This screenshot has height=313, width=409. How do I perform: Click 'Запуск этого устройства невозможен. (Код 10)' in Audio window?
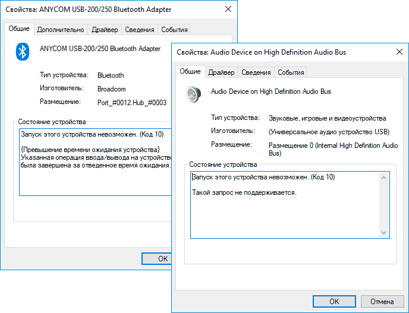tap(263, 177)
